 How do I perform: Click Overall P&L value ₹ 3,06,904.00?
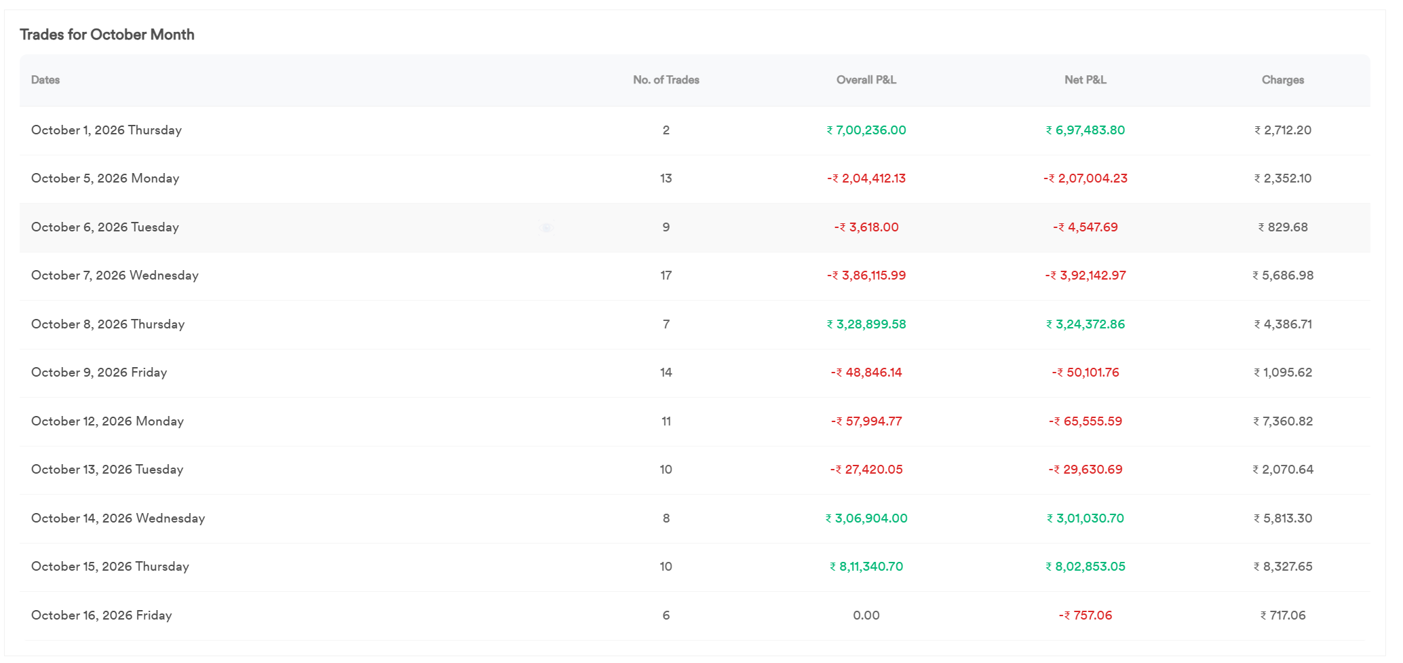pos(866,518)
